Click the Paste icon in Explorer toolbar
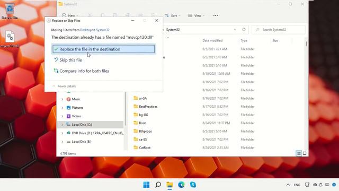The image size is (339, 191). tap(115, 15)
